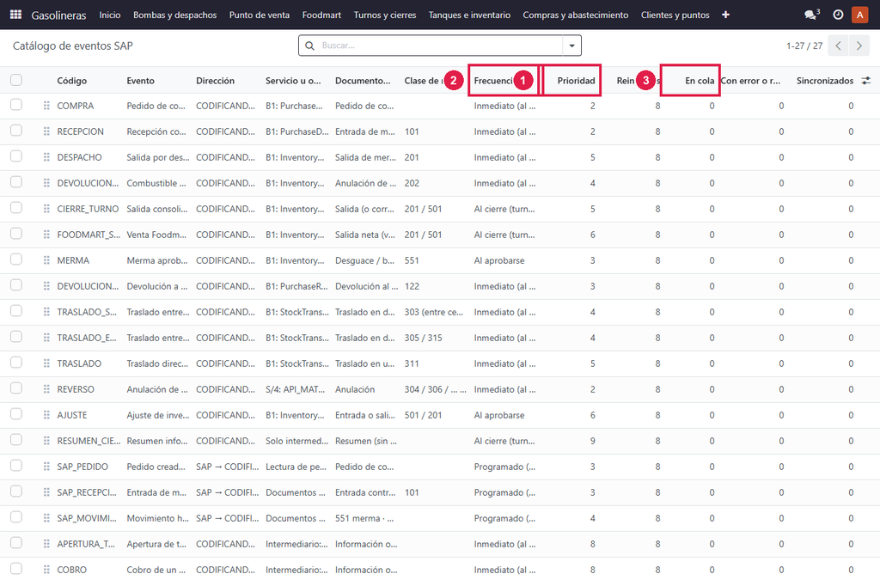Image resolution: width=880 pixels, height=580 pixels.
Task: Grab the drag handle of COBRO row
Action: click(x=46, y=570)
